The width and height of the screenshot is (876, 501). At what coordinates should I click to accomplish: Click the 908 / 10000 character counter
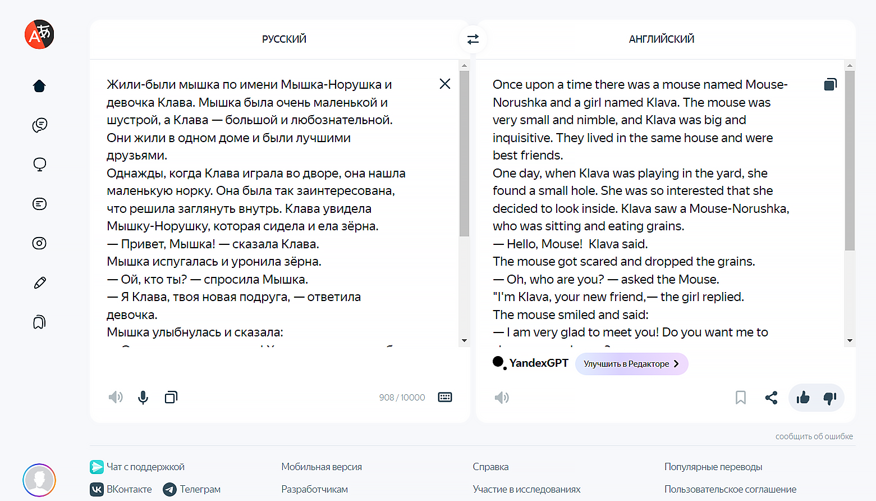pos(402,398)
